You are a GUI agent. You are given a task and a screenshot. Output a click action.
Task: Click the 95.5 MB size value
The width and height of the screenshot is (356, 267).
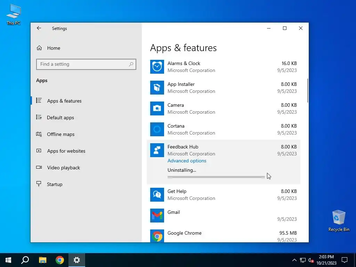coord(288,233)
